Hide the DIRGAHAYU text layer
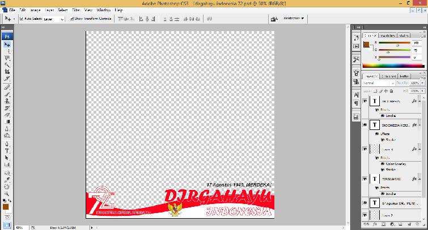This screenshot has height=230, width=428. [365, 179]
